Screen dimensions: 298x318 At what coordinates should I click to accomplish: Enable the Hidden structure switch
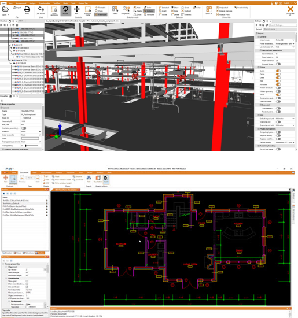(278, 88)
